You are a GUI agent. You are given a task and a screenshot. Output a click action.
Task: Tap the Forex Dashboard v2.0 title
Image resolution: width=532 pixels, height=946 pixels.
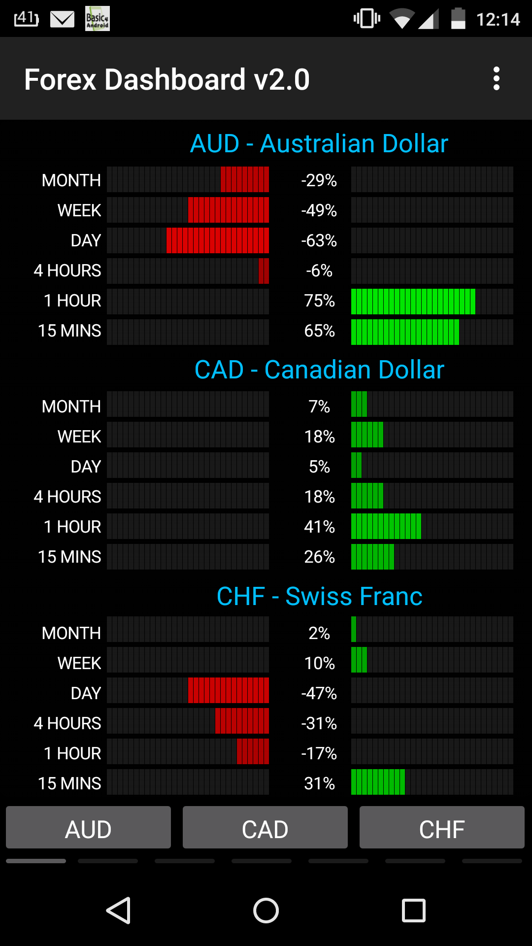click(x=167, y=79)
